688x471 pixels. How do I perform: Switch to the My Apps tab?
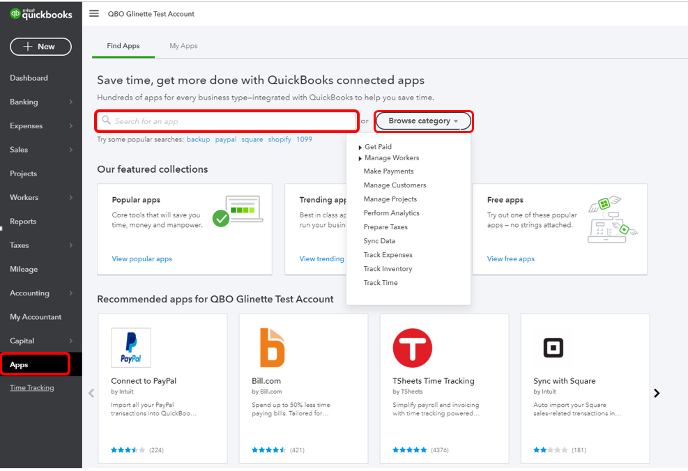[183, 46]
